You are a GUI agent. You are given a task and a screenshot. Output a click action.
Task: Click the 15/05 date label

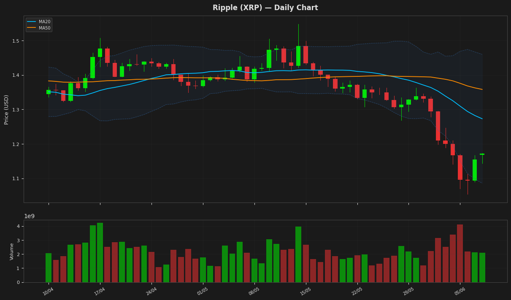(x=306, y=291)
